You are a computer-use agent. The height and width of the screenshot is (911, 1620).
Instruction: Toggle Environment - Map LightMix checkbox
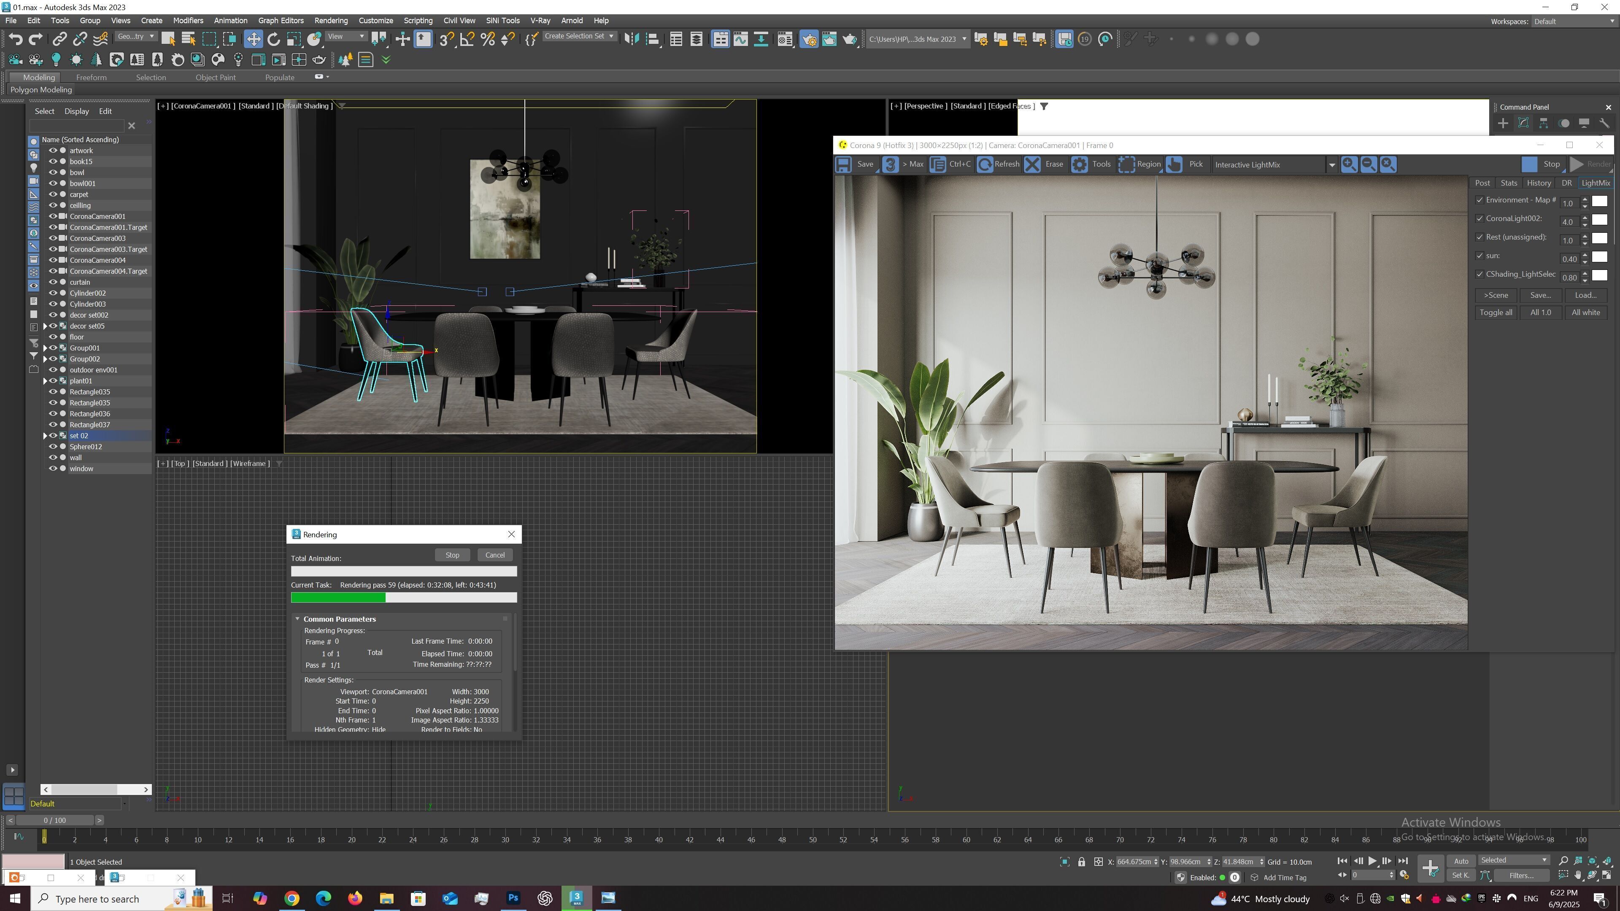click(1479, 200)
